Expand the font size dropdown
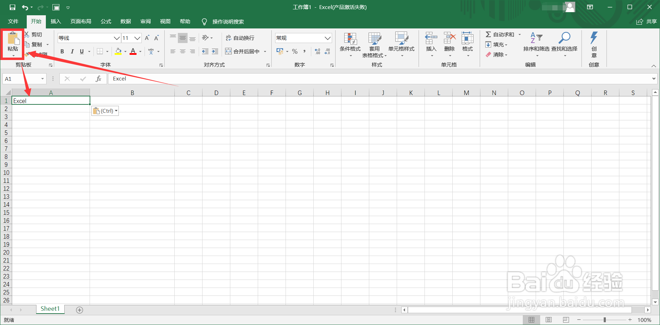The width and height of the screenshot is (660, 325). click(138, 38)
